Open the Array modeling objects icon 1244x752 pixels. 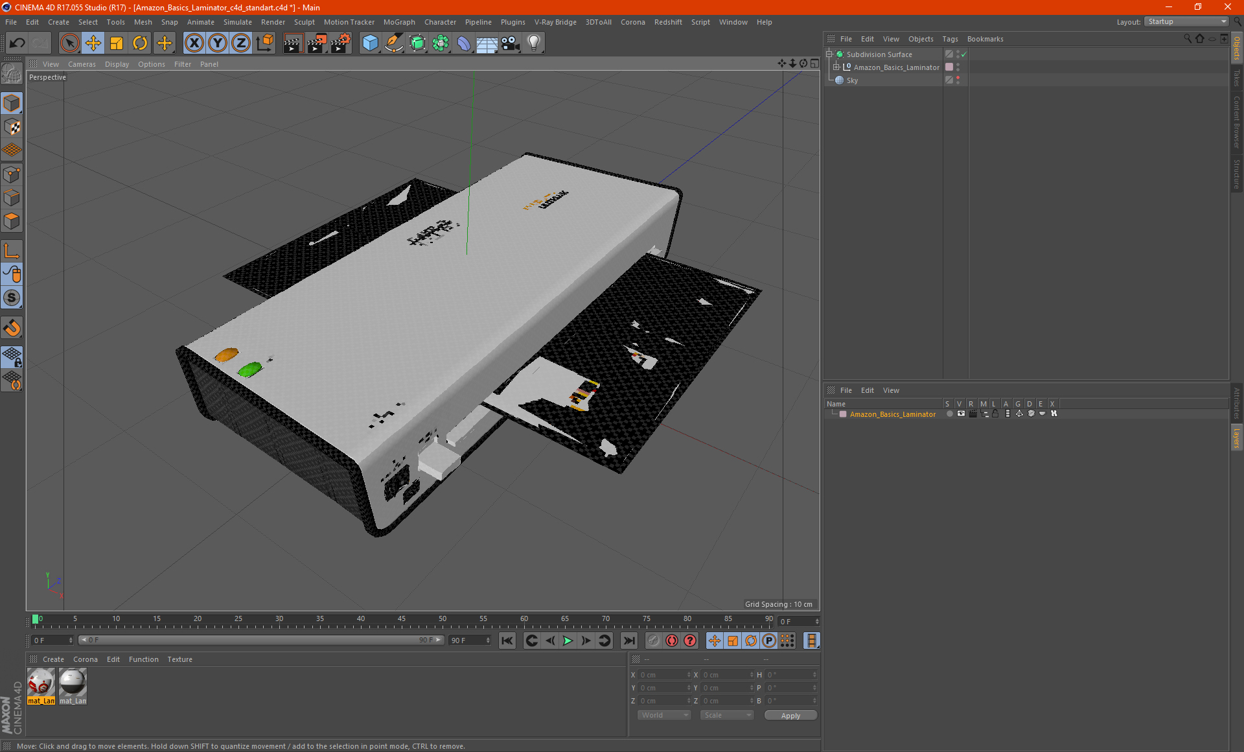(441, 43)
